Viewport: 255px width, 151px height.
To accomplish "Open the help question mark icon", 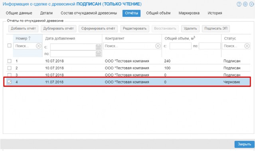I will [239, 4].
